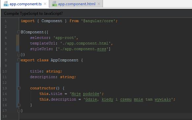Click the Compile TypeScript to JavaScript notification

(33, 14)
